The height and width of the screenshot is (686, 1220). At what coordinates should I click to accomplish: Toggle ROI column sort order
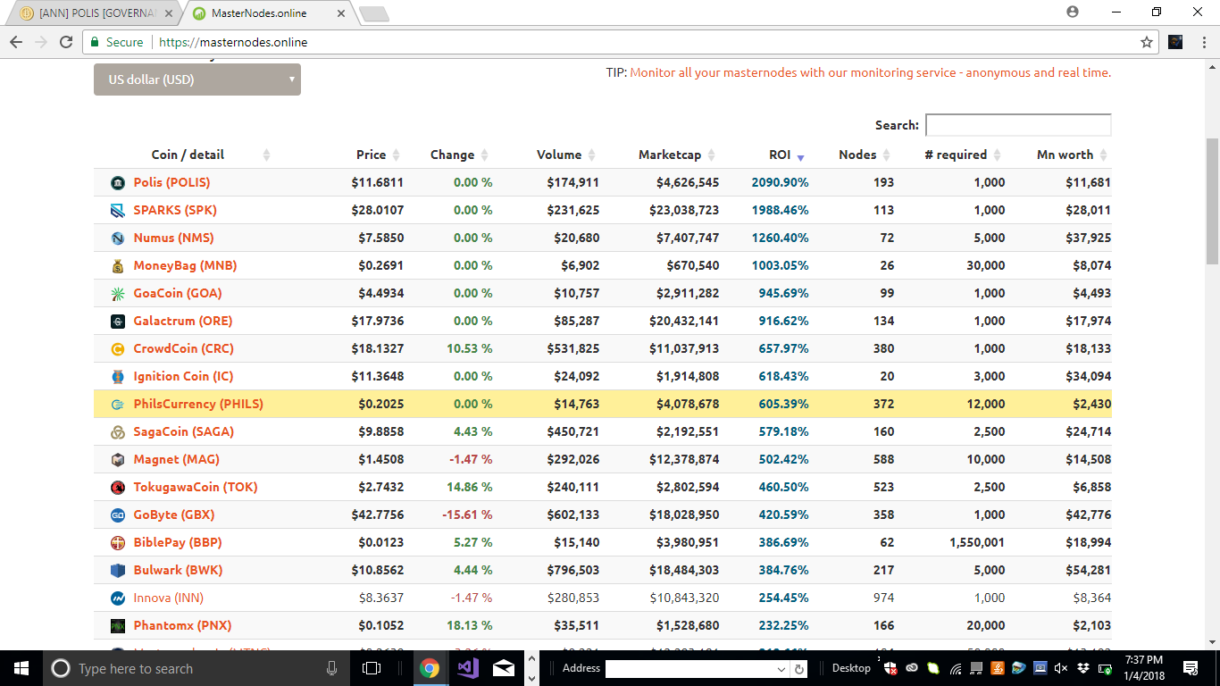click(x=781, y=155)
